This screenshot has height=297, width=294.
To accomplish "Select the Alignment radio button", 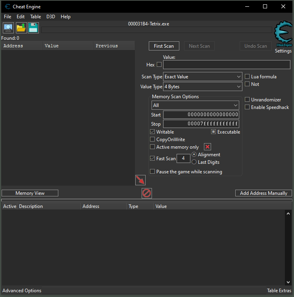I will coord(194,155).
